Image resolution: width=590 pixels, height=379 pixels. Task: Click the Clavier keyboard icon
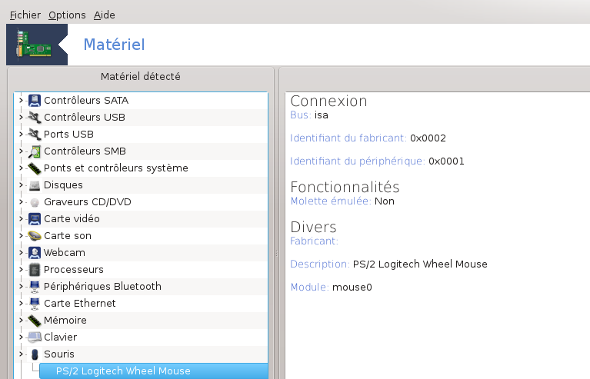click(x=34, y=337)
